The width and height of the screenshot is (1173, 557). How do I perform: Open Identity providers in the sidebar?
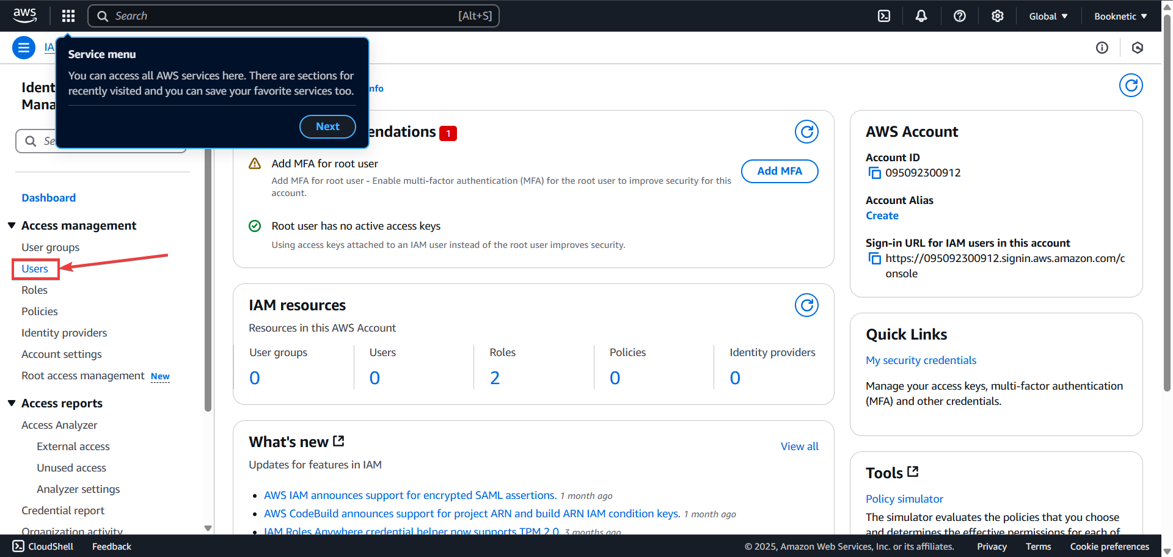(x=64, y=333)
